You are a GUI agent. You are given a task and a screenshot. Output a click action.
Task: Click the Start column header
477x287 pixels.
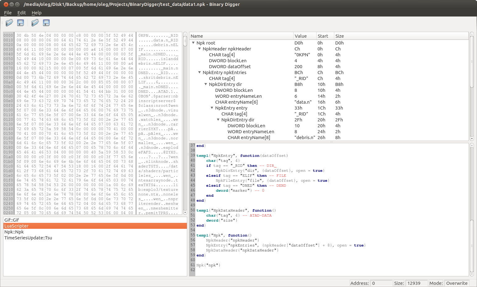pyautogui.click(x=325, y=36)
